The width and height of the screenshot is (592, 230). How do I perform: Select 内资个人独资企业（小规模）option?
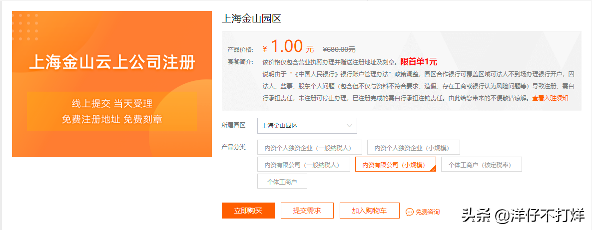414,147
